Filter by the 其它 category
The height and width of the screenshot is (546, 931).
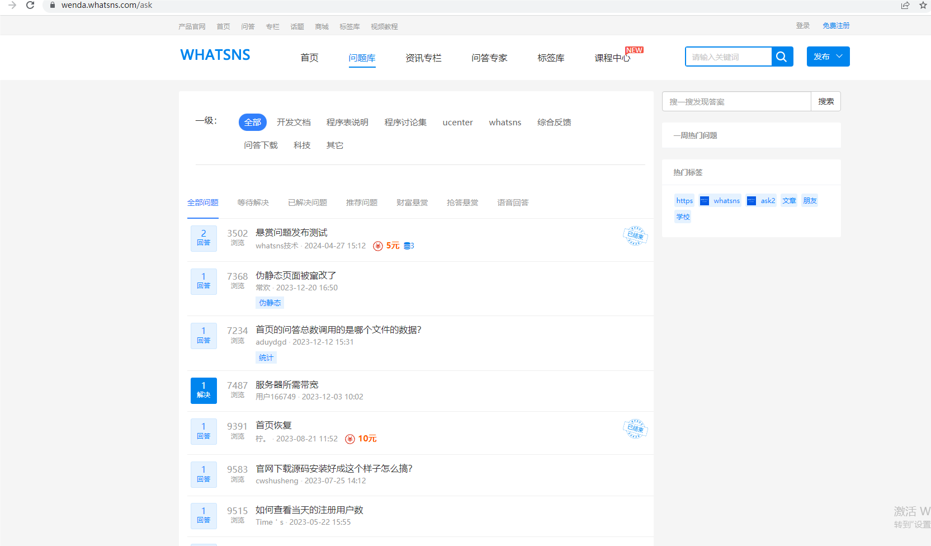tap(335, 145)
